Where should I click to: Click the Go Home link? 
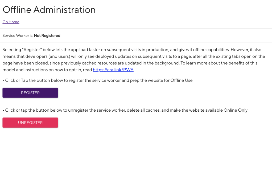tap(11, 22)
